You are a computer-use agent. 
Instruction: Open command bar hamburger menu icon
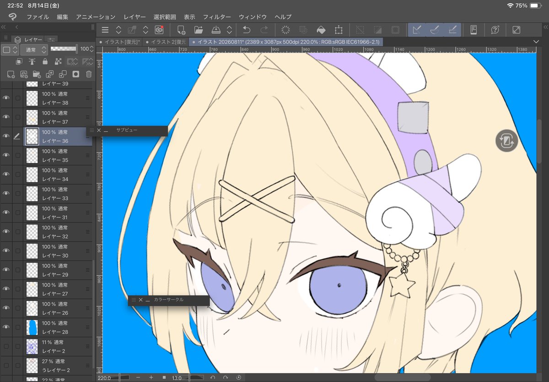[x=105, y=30]
